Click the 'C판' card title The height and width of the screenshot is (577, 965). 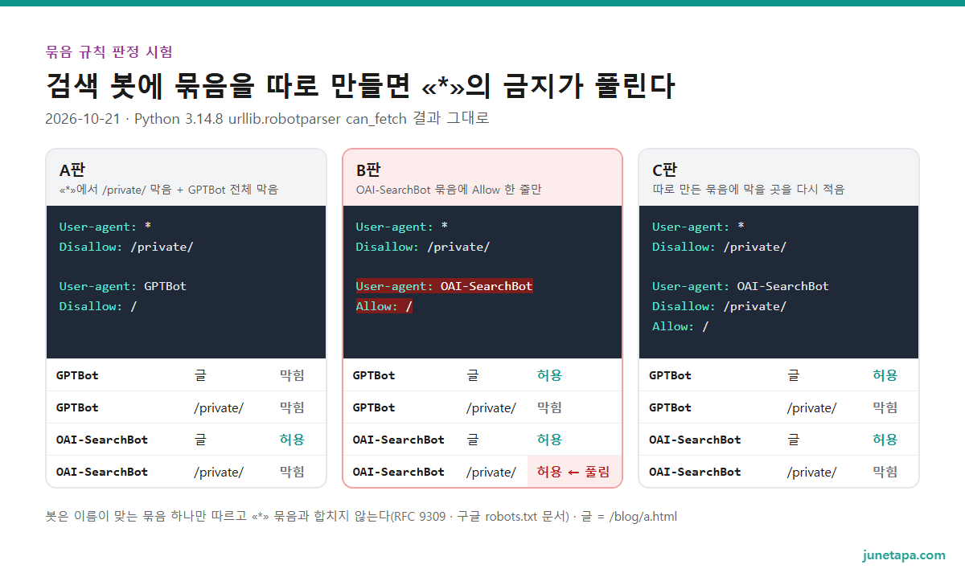(664, 170)
